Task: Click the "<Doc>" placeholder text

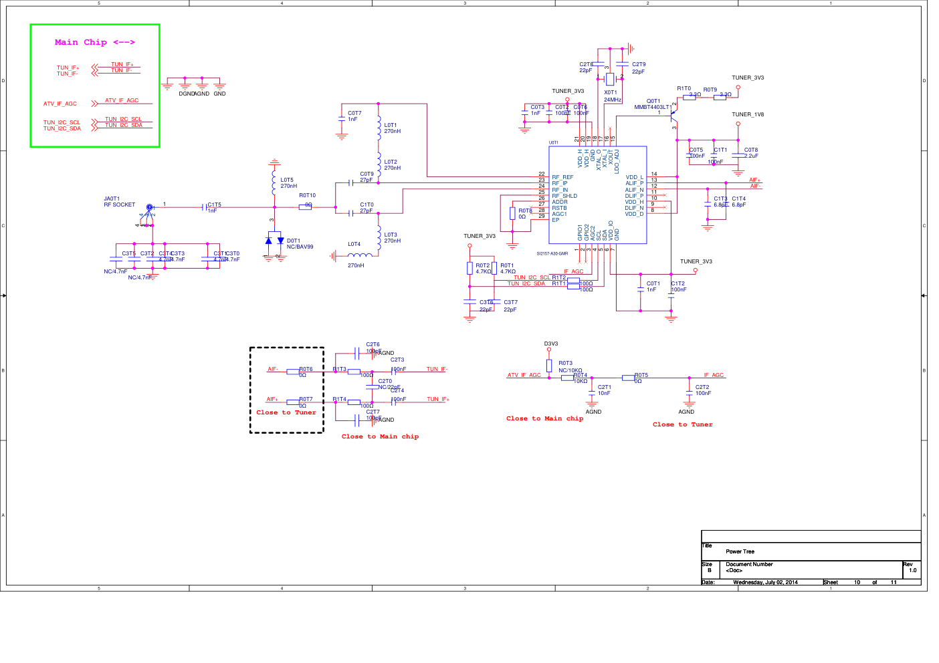Action: point(734,570)
